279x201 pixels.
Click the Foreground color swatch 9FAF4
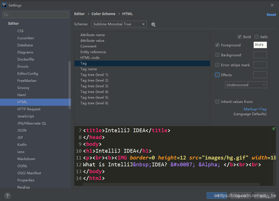coord(260,45)
